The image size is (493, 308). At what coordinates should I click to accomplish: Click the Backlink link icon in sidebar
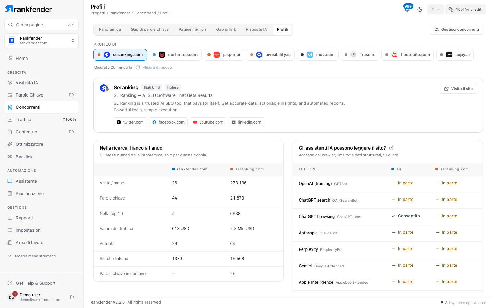point(10,157)
